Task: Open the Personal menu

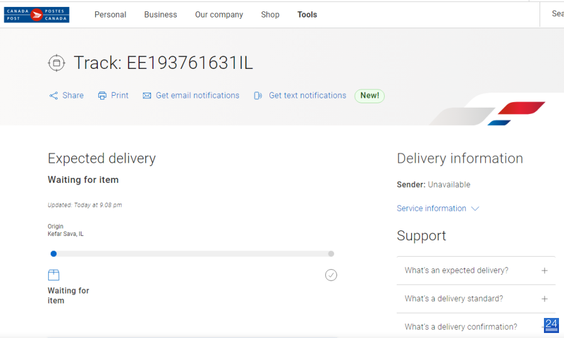Action: point(110,15)
